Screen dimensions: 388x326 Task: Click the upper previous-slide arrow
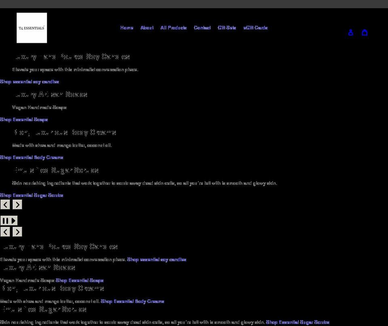(x=5, y=204)
